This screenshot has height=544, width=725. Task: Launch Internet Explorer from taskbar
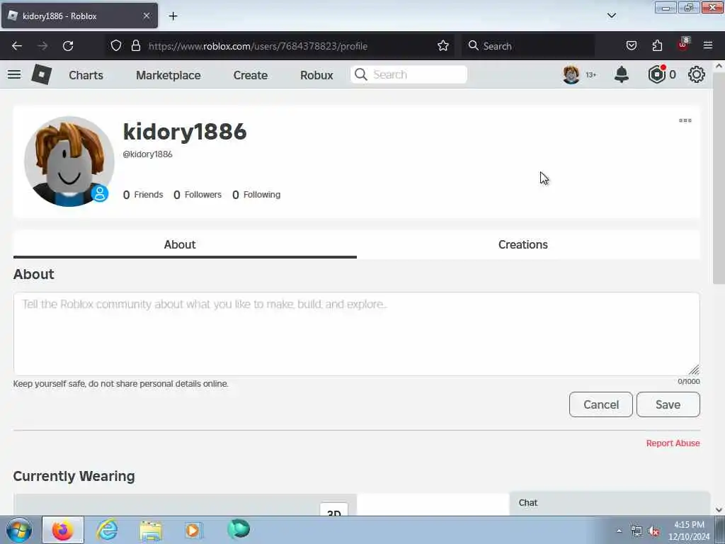pyautogui.click(x=107, y=530)
